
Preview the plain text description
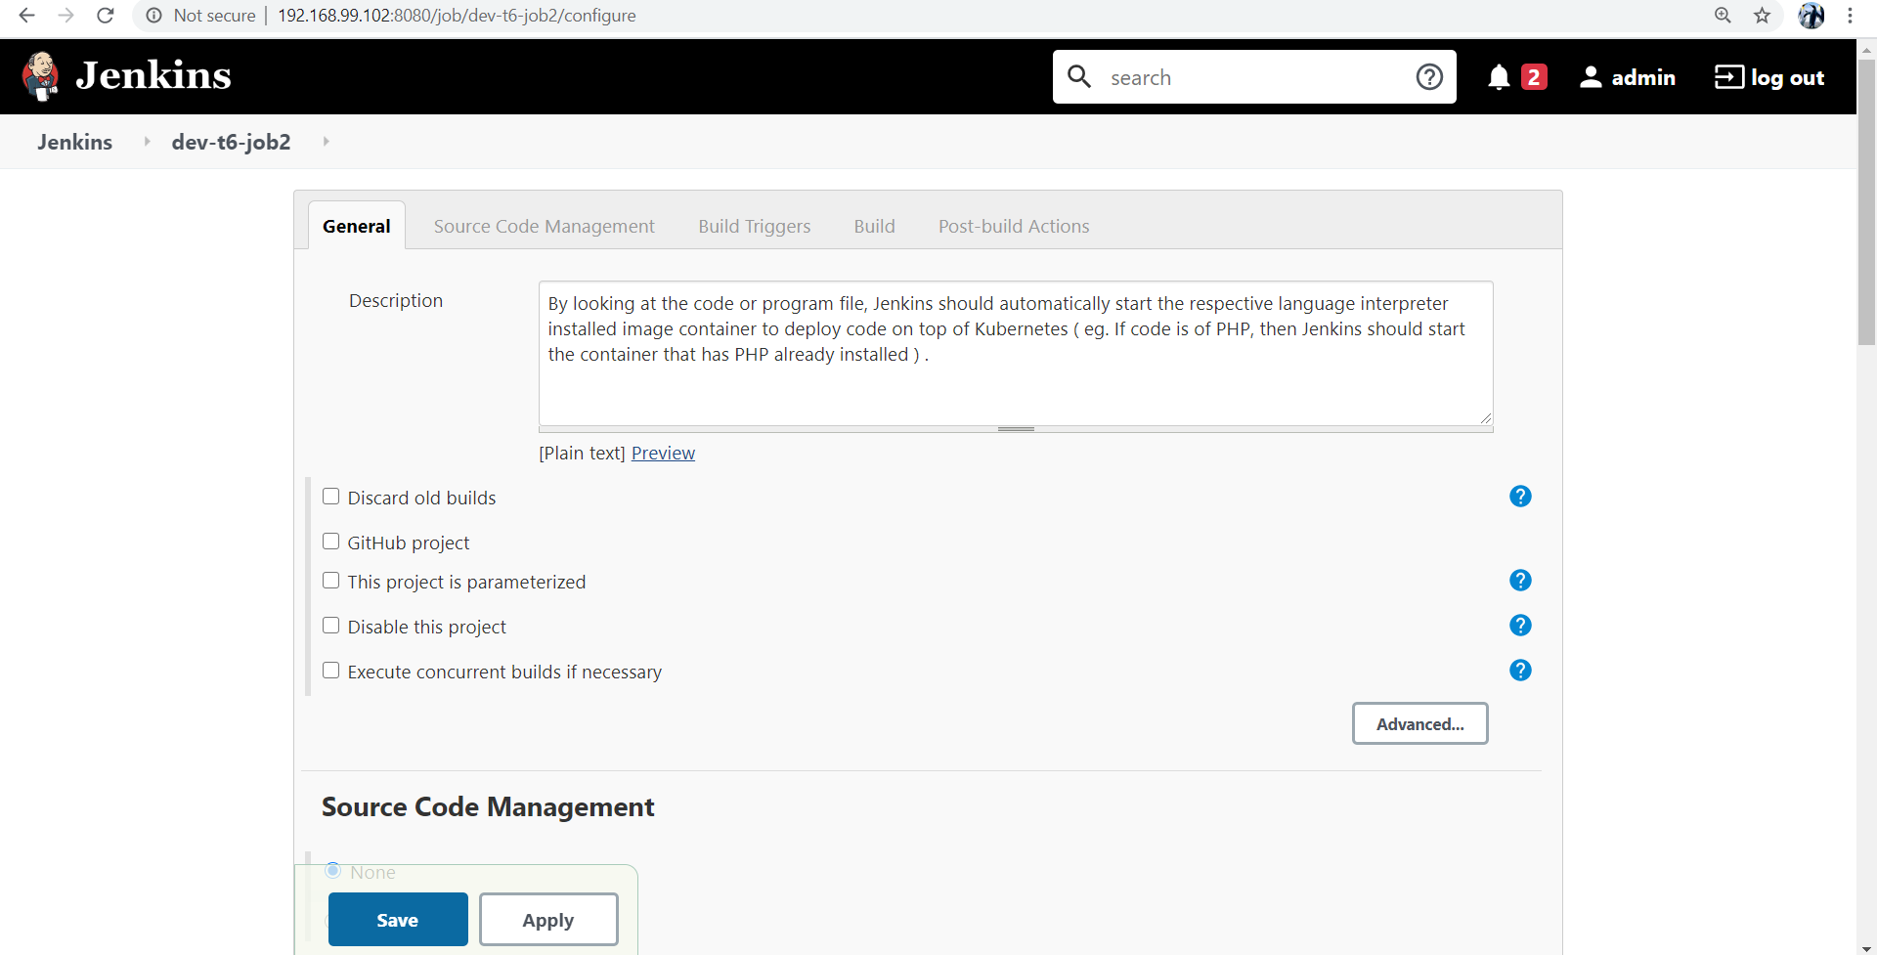click(x=664, y=453)
